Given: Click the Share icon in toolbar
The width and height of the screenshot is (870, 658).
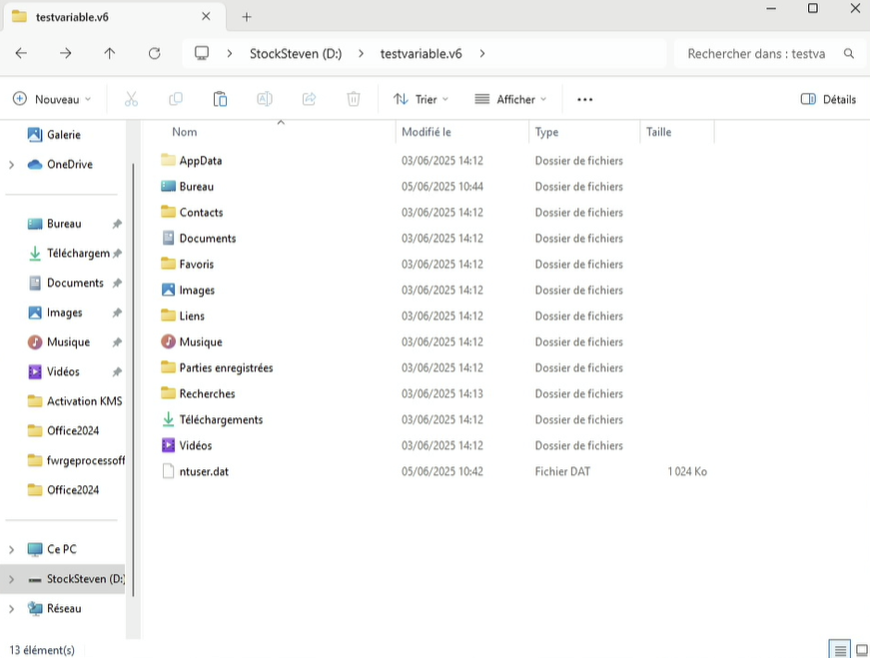Looking at the screenshot, I should click(309, 99).
